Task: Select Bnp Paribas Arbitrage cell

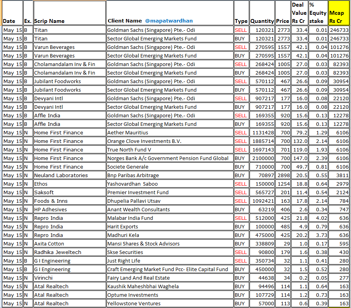Action: (x=170, y=175)
